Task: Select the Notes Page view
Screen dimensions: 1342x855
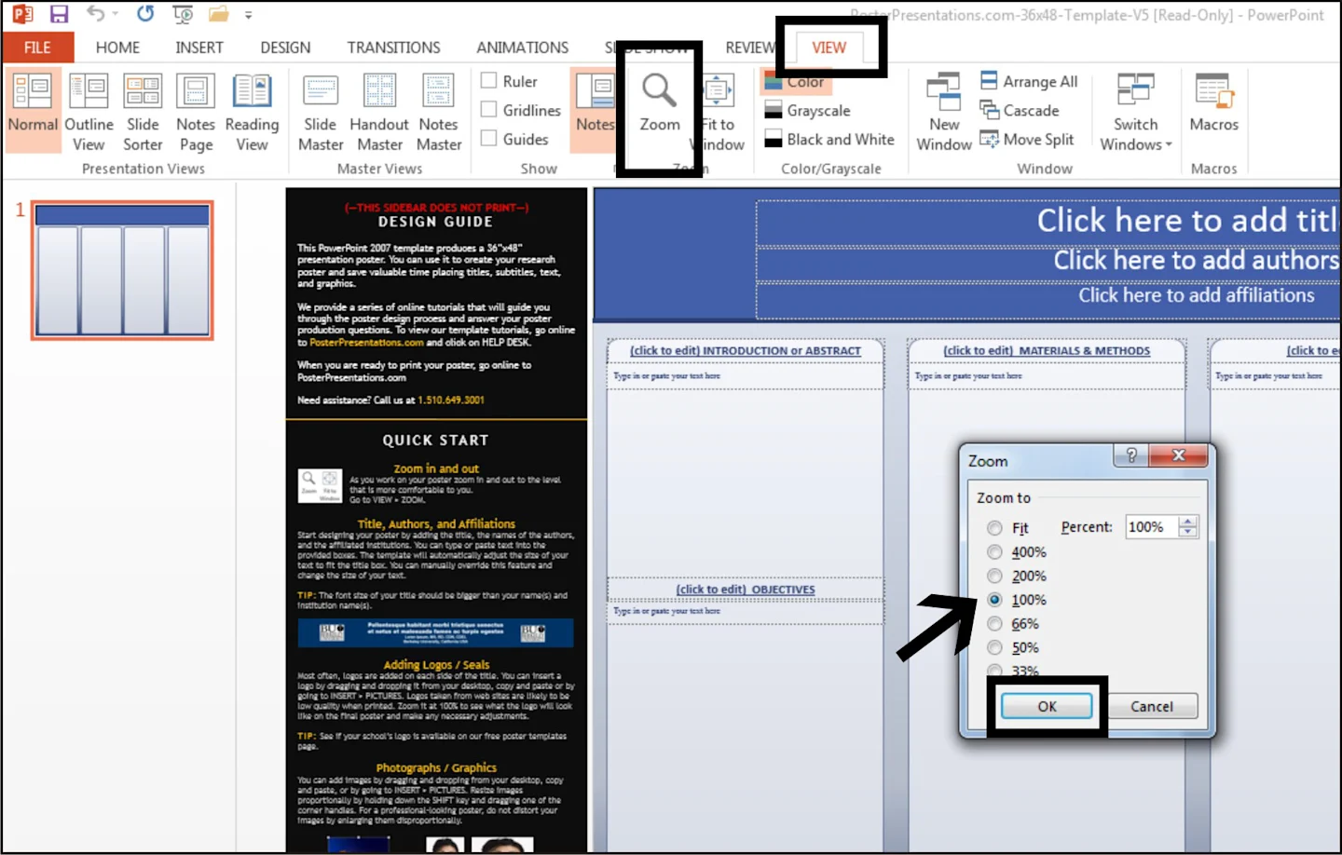Action: (196, 112)
